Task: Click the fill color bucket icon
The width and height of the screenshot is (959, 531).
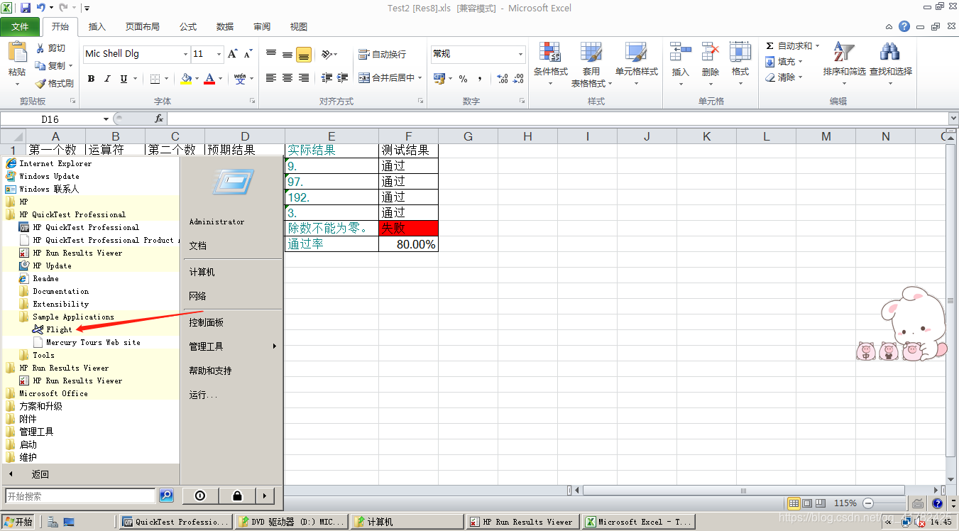Action: [x=186, y=79]
